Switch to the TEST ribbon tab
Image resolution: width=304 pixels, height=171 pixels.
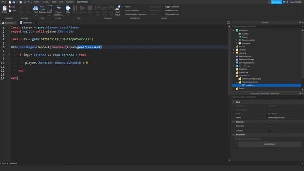[x=54, y=2]
